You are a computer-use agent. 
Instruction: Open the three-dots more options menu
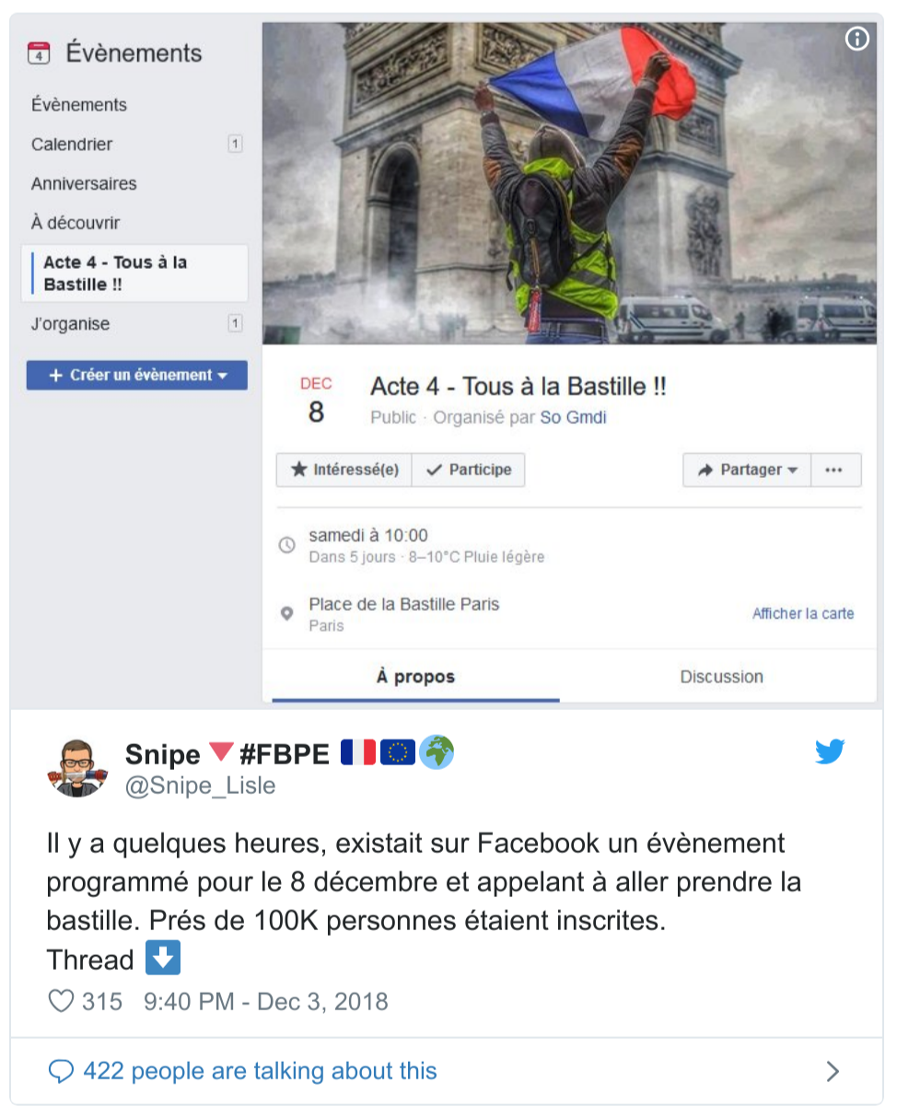835,470
